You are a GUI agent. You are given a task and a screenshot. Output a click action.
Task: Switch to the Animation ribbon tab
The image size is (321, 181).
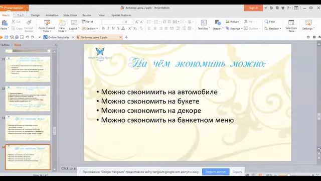[52, 15]
